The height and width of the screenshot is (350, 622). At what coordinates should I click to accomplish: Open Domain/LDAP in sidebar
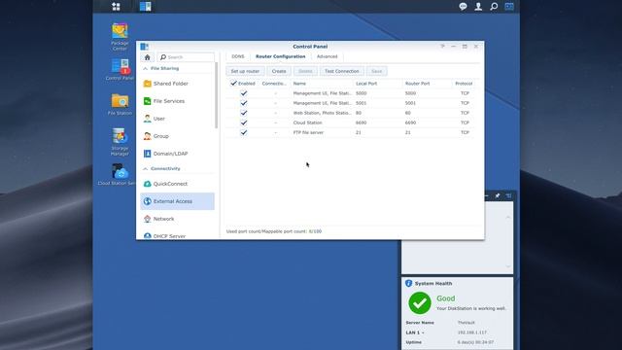177,154
